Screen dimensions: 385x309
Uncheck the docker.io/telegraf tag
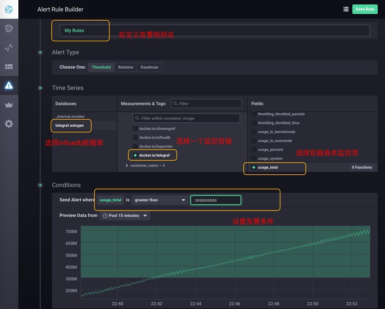pyautogui.click(x=135, y=155)
